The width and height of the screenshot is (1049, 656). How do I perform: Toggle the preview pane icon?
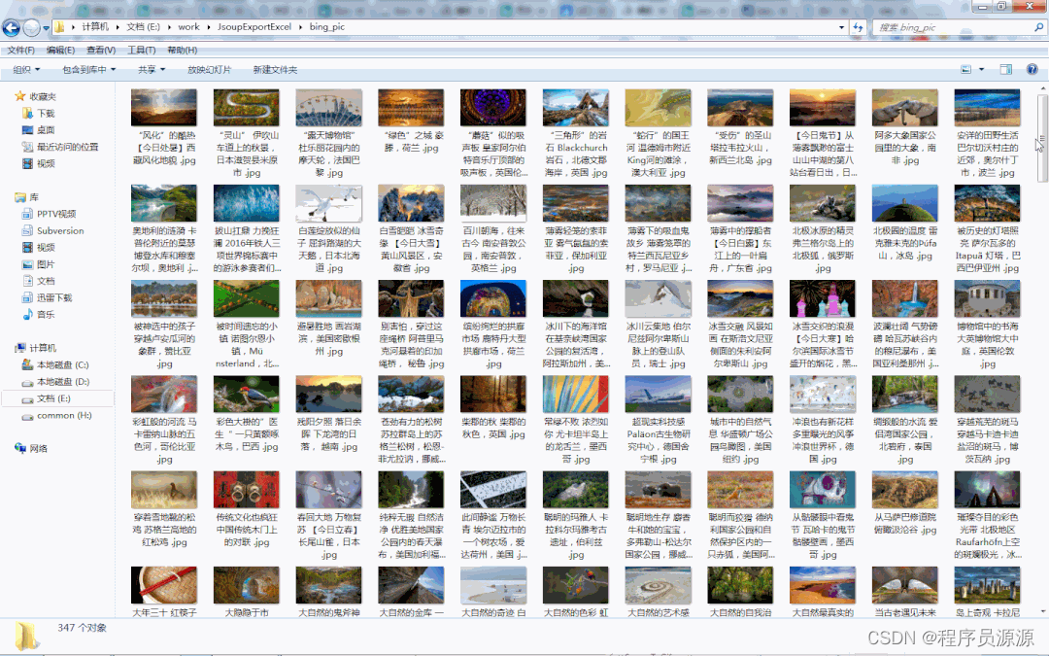1005,70
